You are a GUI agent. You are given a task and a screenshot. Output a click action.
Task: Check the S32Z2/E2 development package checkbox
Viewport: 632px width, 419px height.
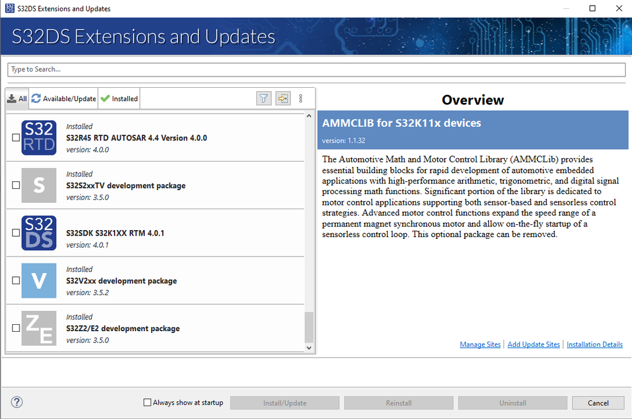16,328
